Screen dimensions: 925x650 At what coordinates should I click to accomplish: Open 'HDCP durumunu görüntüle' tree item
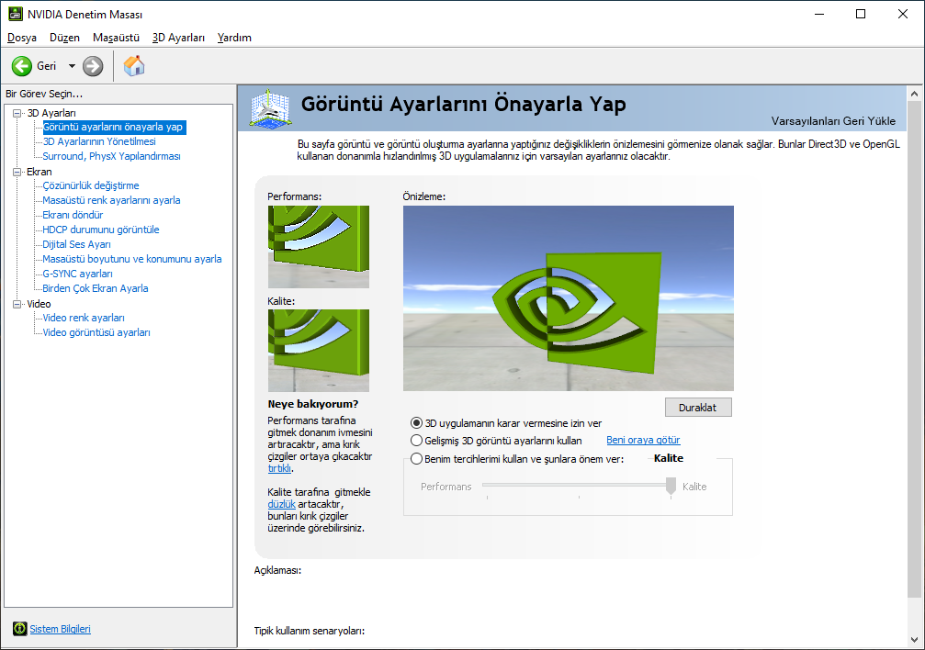(x=101, y=230)
